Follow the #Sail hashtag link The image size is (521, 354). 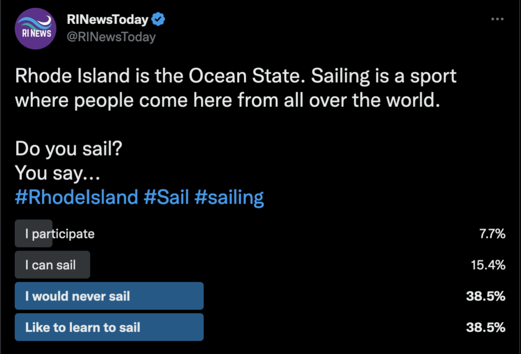166,197
